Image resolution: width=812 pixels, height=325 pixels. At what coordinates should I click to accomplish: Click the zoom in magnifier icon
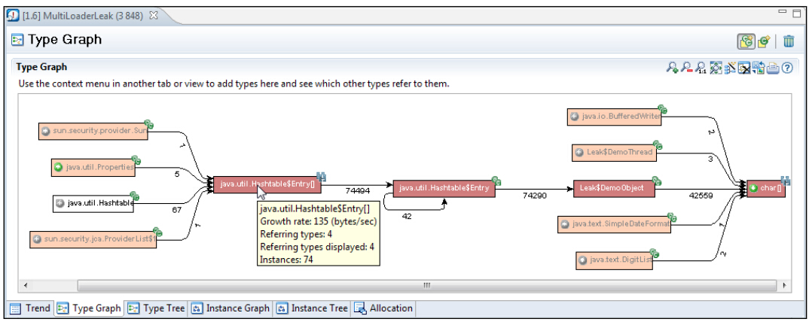pyautogui.click(x=672, y=68)
